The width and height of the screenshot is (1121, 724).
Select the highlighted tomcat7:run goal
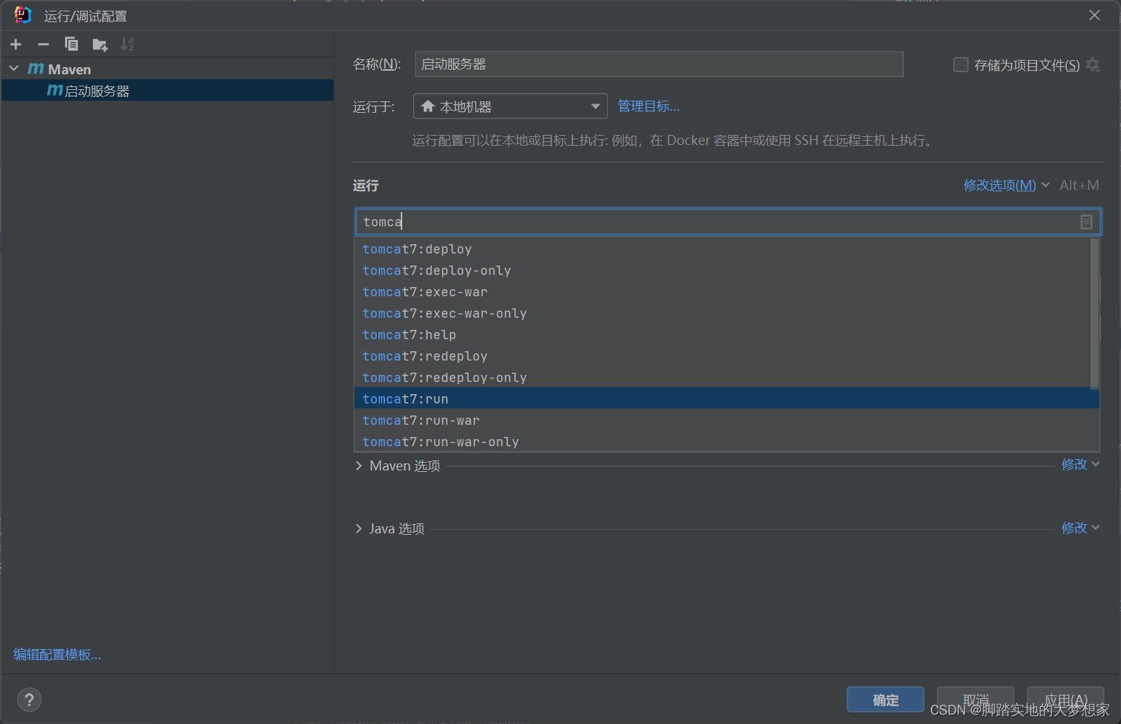pos(727,398)
